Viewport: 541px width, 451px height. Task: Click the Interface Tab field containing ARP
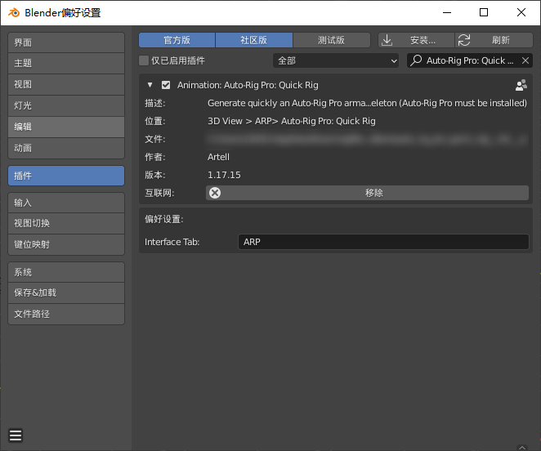coord(383,242)
